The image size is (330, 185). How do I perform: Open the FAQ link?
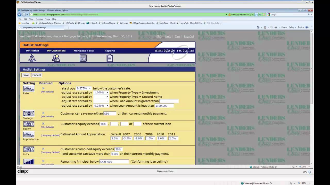[159, 36]
